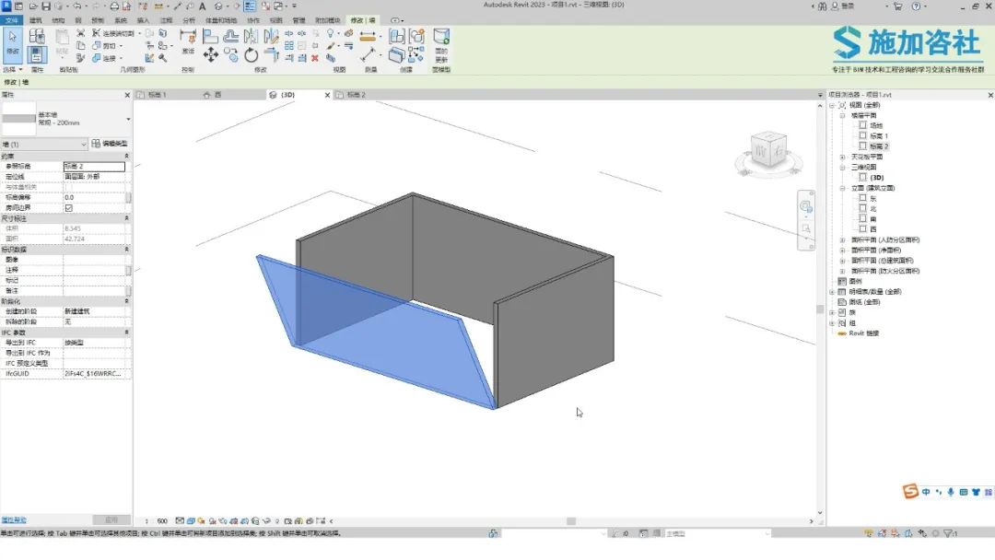Toggle the 房间边界 checkbox

68,208
